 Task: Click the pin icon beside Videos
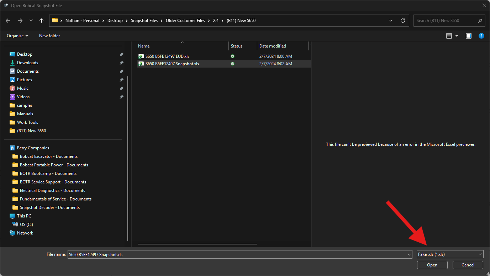(121, 97)
